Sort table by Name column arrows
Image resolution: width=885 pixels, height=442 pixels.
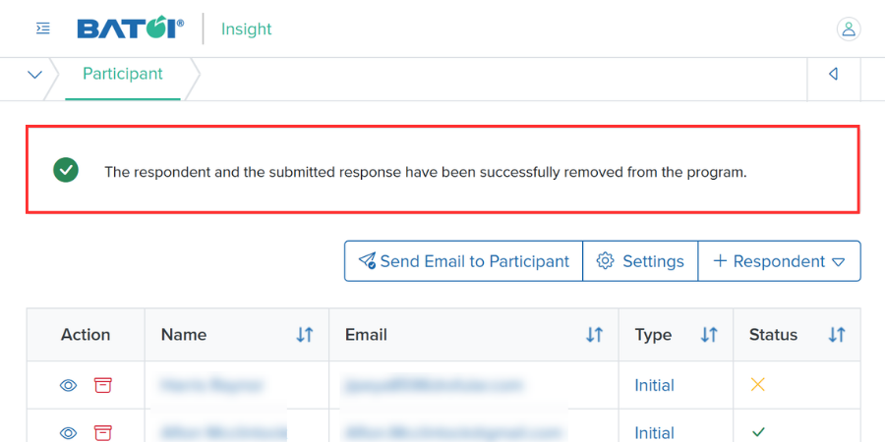[304, 335]
